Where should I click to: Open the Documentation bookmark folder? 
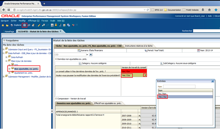pyautogui.click(x=172, y=10)
